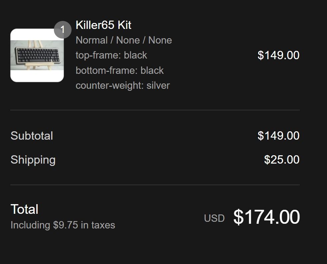This screenshot has width=327, height=264.
Task: Click the Shipping label
Action: [x=33, y=160]
